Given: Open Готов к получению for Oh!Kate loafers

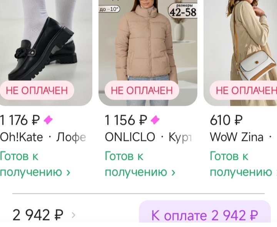Looking at the screenshot, I should pos(35,164).
